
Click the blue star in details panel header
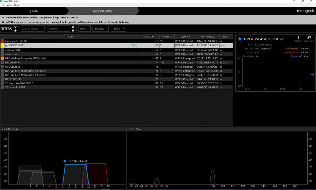pos(240,39)
